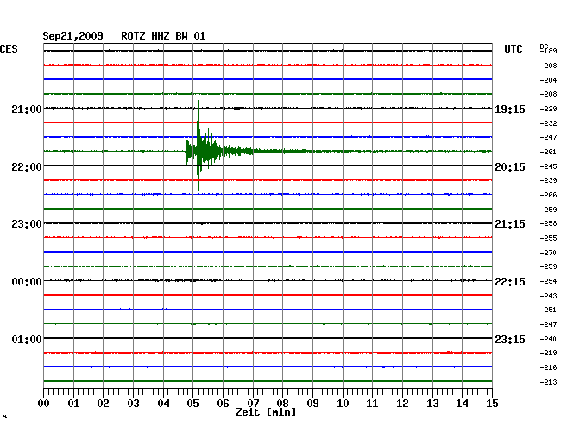Click the 06 minute axis label
This screenshot has width=561, height=426.
click(x=223, y=403)
